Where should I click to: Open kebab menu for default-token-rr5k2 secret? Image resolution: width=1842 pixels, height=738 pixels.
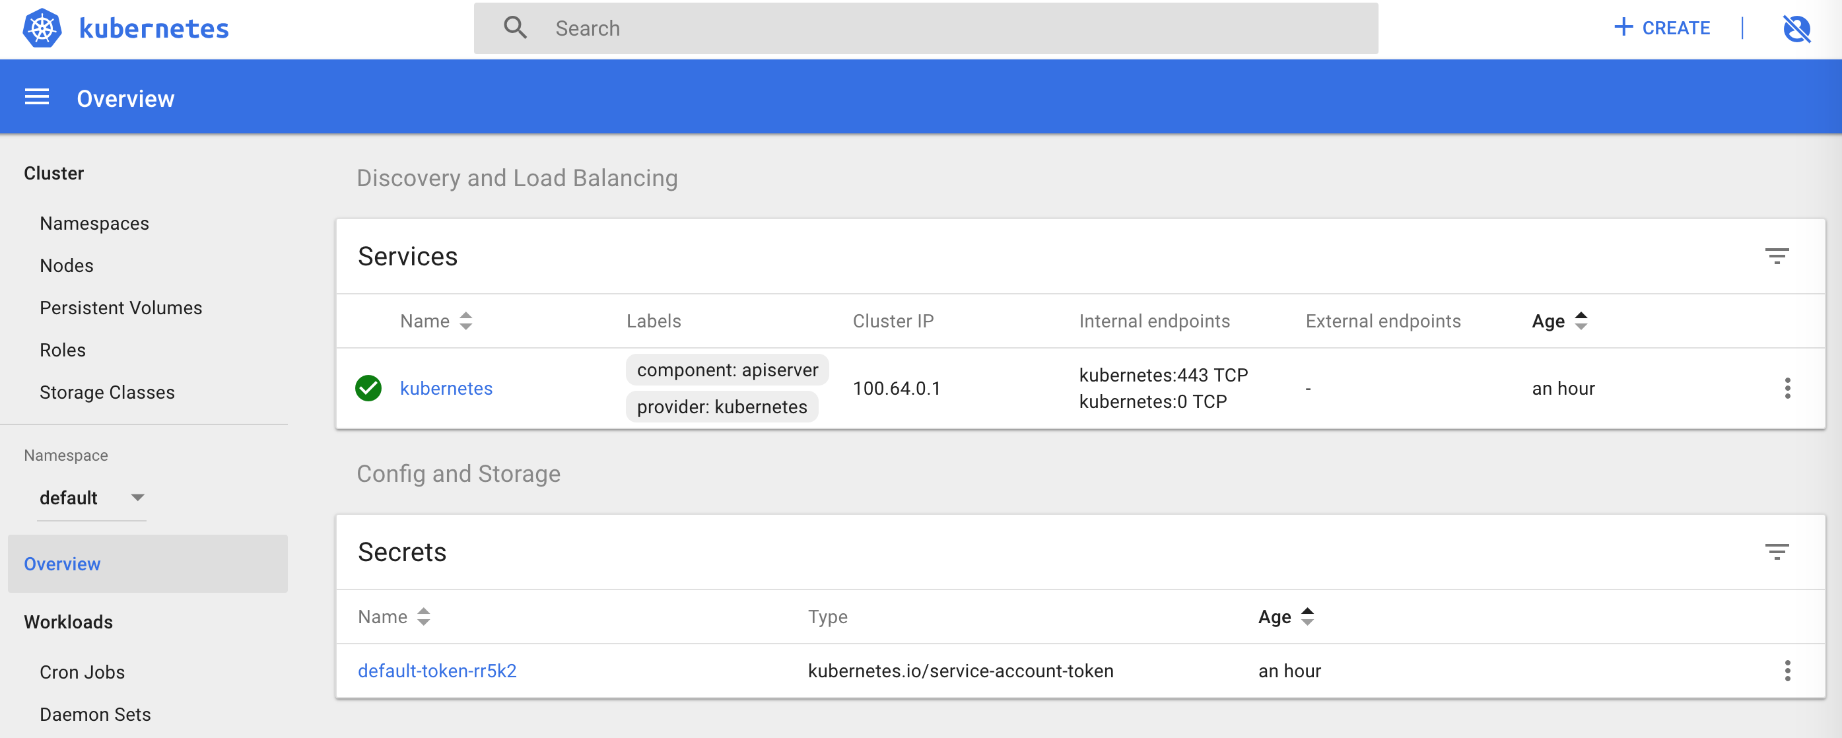(1787, 671)
